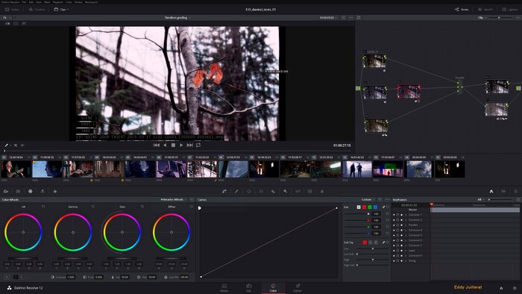Screen dimensions: 522x294
Task: Click the Gallery button in top toolbar
Action: tap(13, 9)
